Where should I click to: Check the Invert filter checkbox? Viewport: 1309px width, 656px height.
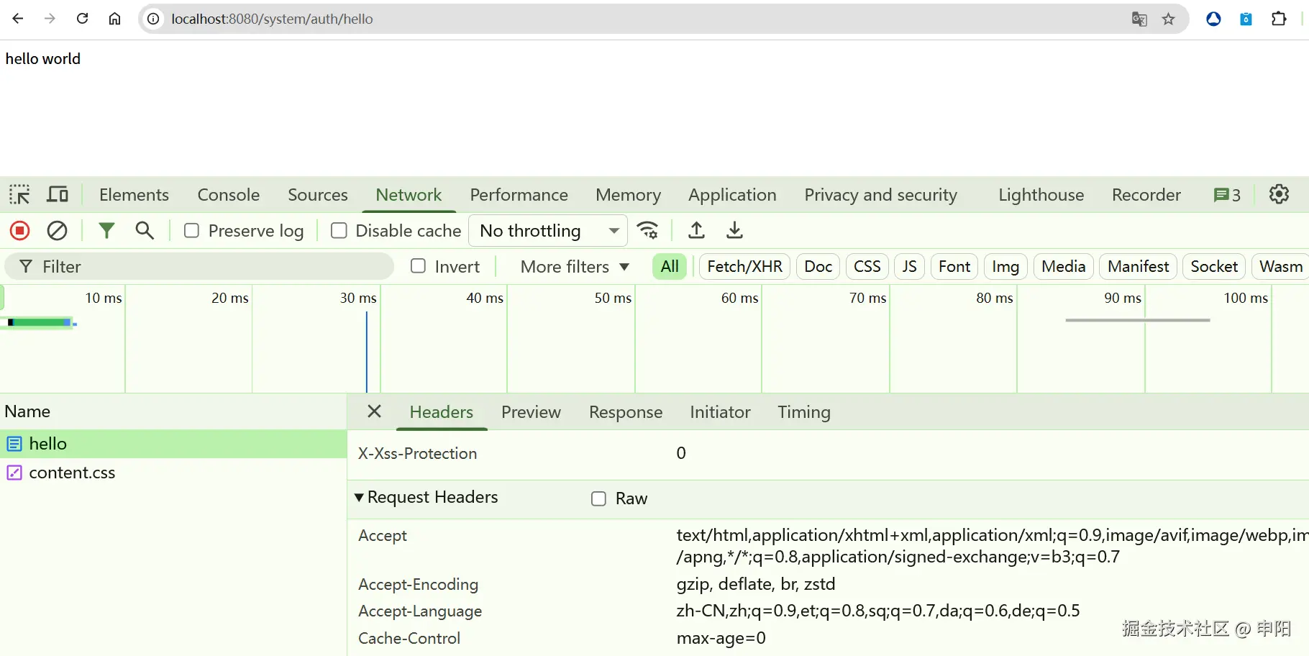(x=418, y=266)
